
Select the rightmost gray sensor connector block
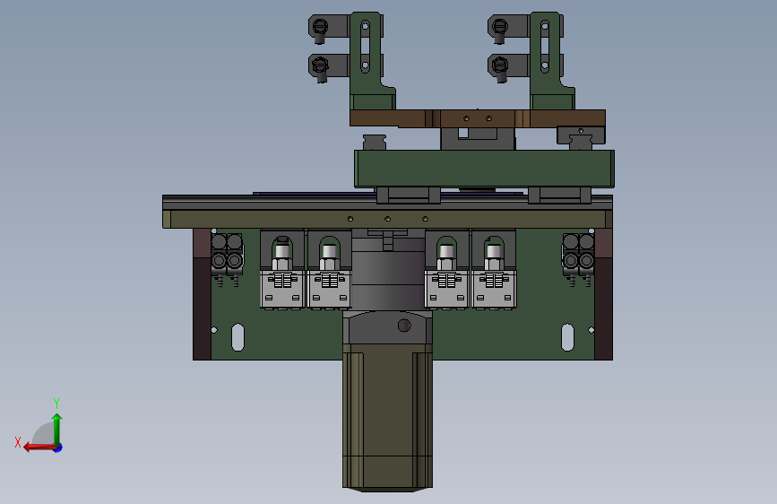pyautogui.click(x=494, y=290)
